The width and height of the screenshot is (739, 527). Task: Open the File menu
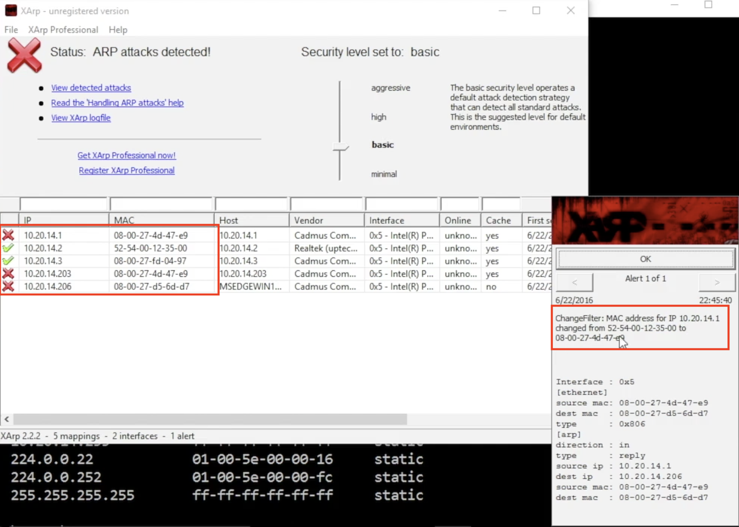11,30
